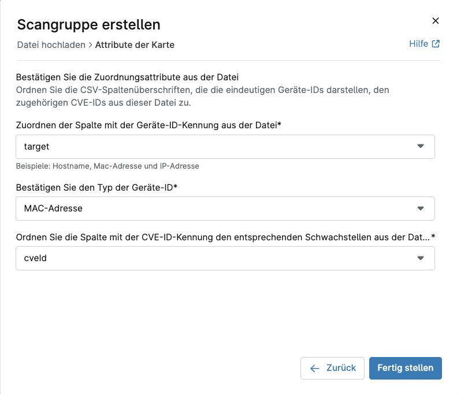This screenshot has width=457, height=394.
Task: Click the 'Scangruppe erstellen' dialog title
Action: [88, 24]
